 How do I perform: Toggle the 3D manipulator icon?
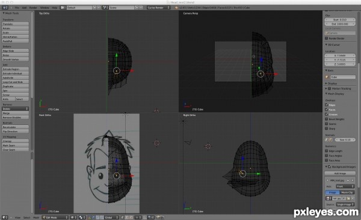click(x=89, y=217)
